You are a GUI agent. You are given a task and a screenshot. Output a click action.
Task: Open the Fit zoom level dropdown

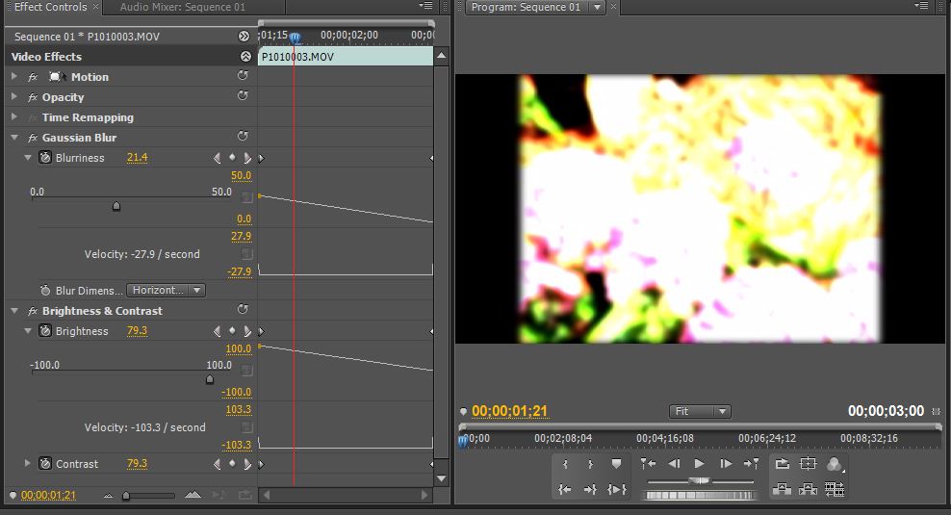tap(700, 411)
